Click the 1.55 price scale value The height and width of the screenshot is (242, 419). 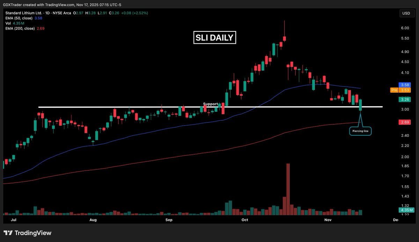click(x=405, y=187)
